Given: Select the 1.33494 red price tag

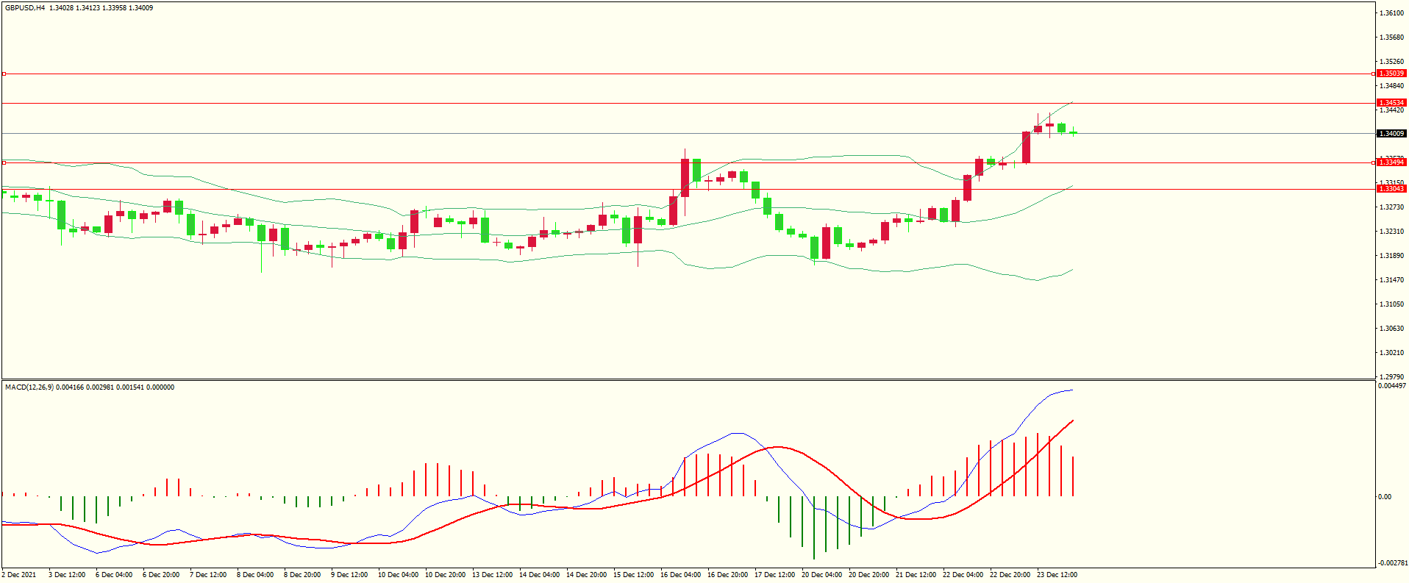Looking at the screenshot, I should (1391, 162).
